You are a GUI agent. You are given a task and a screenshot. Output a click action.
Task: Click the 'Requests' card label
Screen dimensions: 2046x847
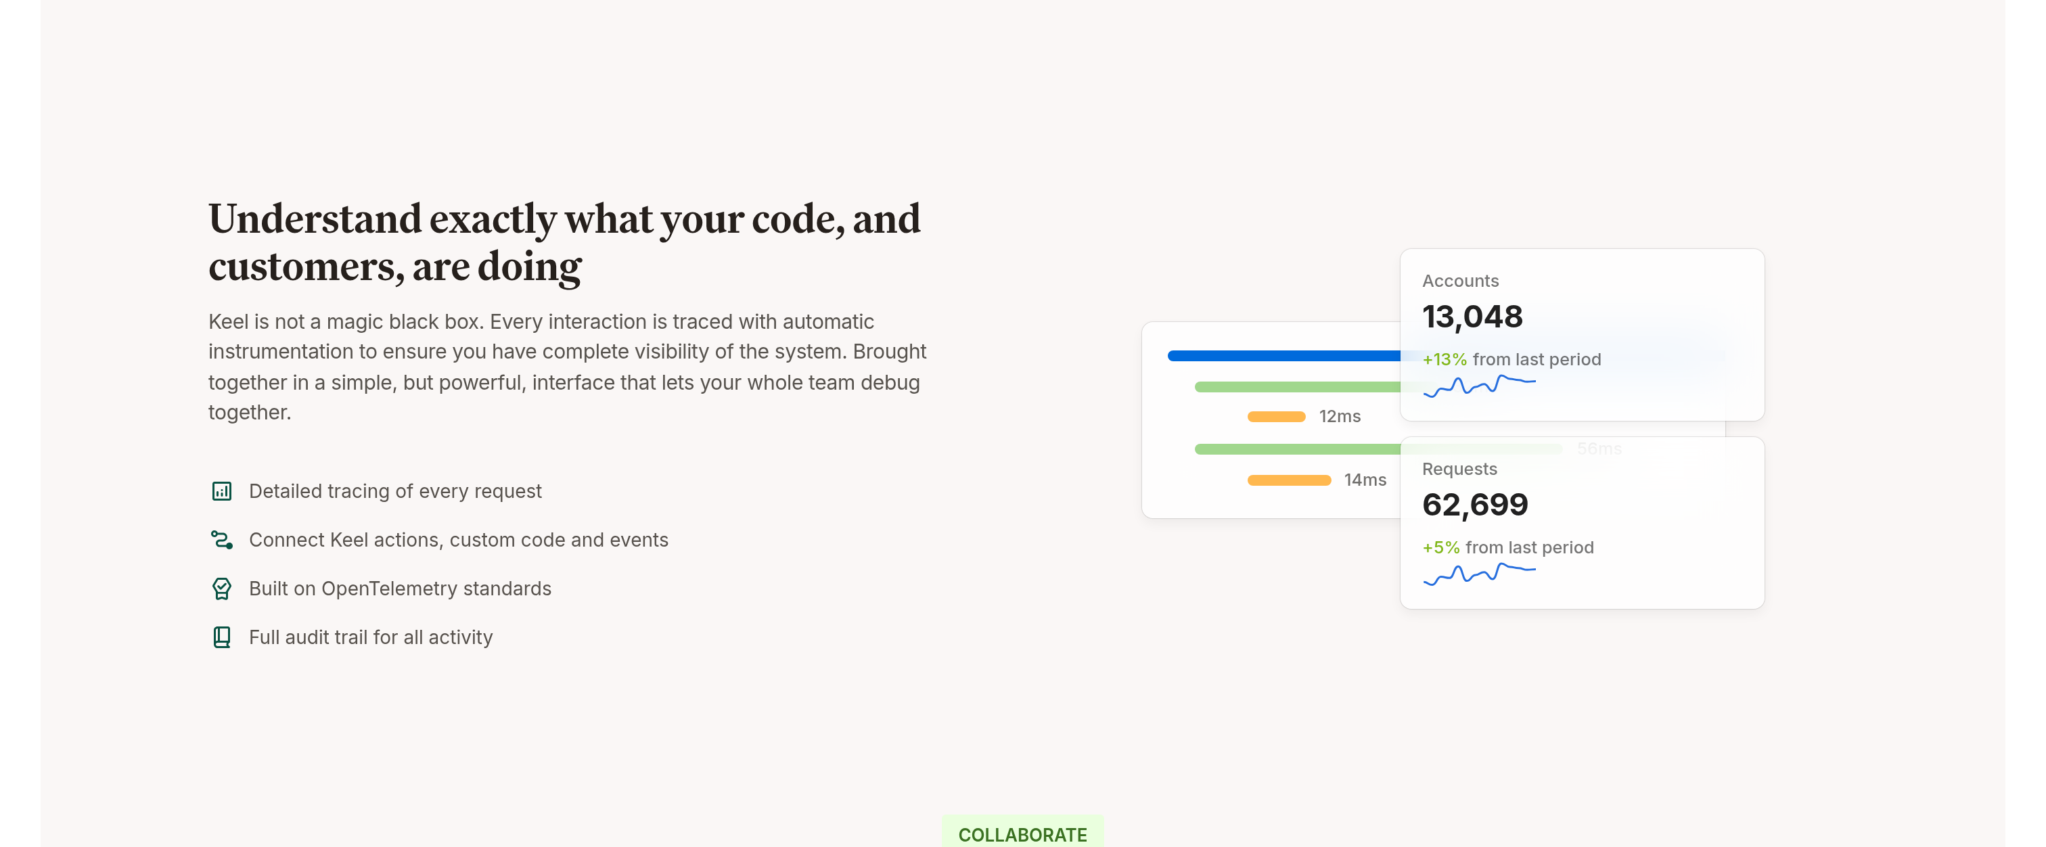[x=1459, y=469]
